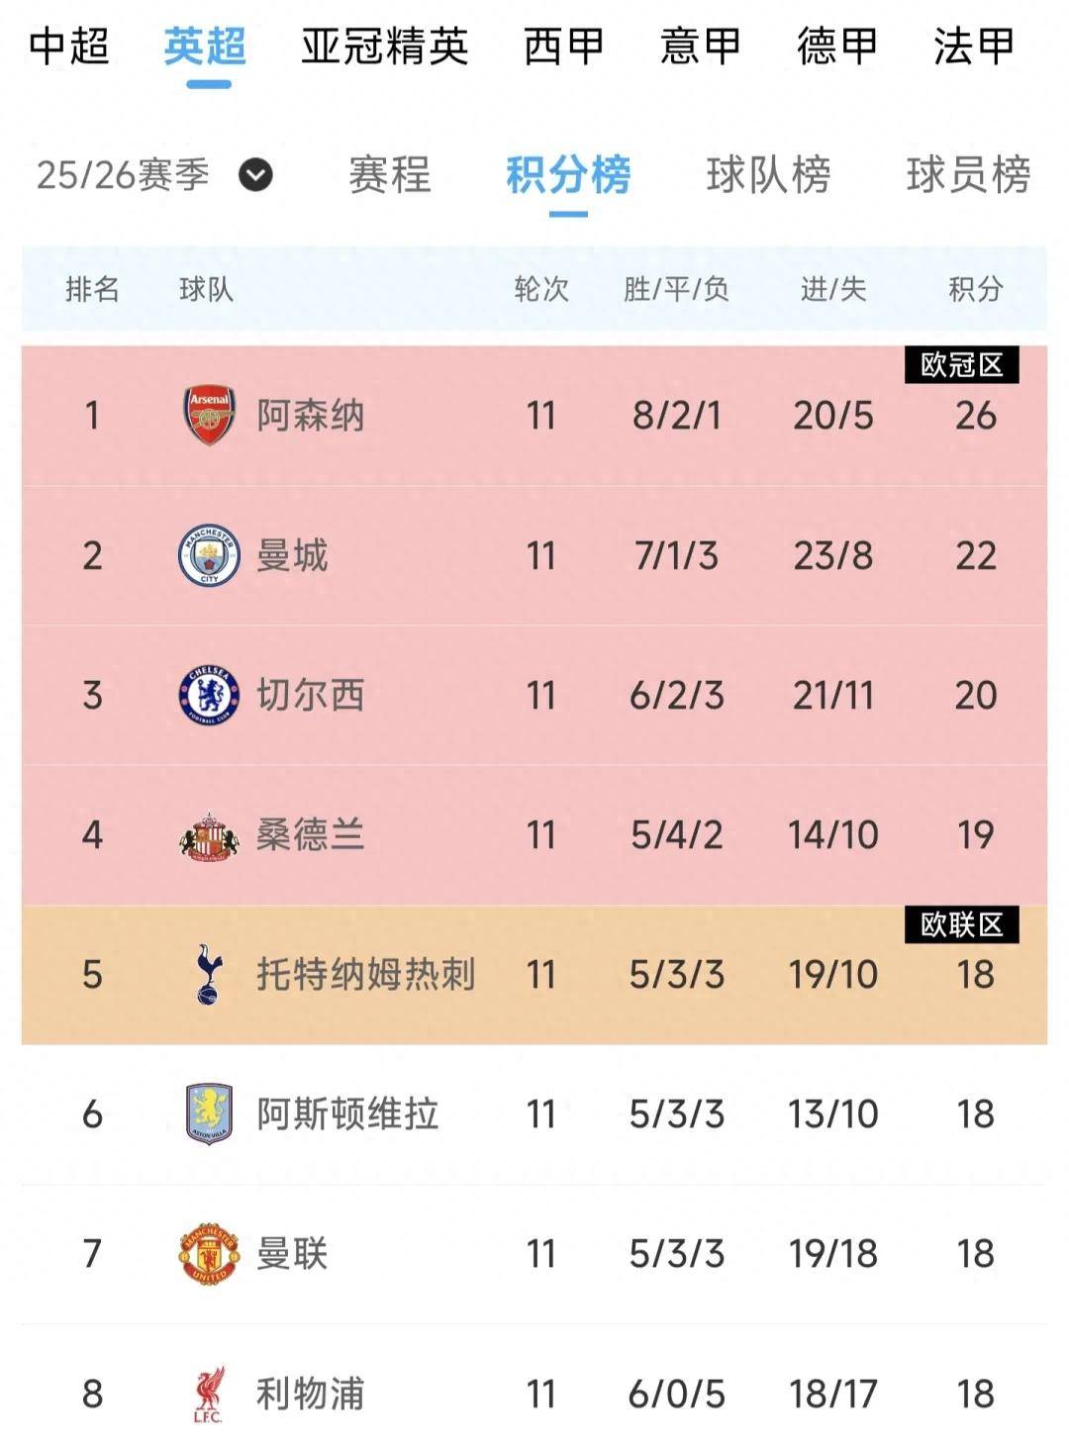This screenshot has height=1451, width=1069.
Task: Click the 积分 column header
Action: [x=975, y=289]
